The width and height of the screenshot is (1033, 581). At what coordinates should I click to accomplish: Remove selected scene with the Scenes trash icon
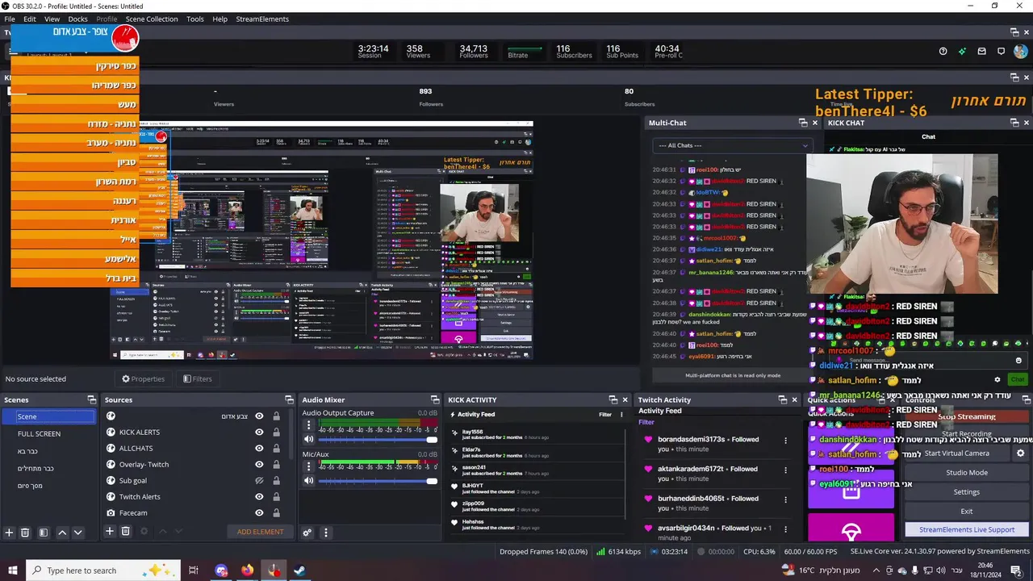(25, 533)
